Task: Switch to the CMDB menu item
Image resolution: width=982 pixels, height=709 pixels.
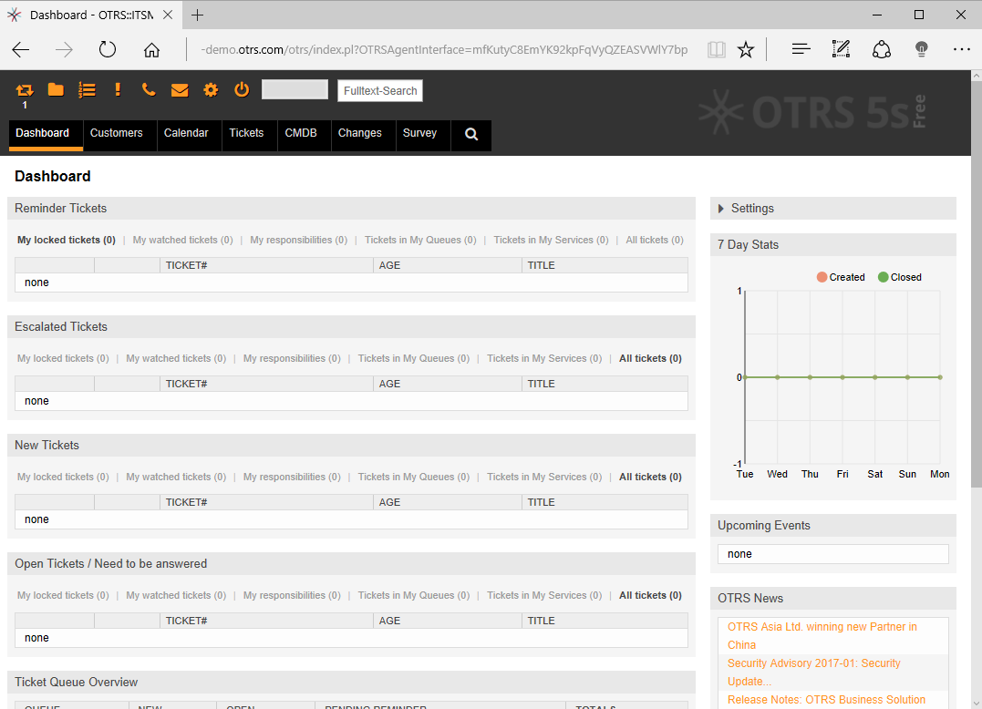Action: (301, 133)
